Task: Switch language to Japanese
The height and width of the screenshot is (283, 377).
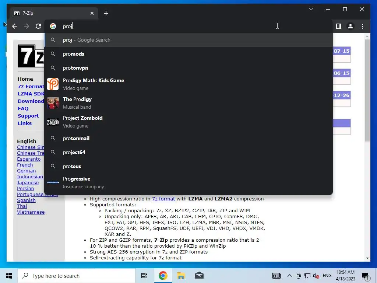Action: pyautogui.click(x=28, y=183)
